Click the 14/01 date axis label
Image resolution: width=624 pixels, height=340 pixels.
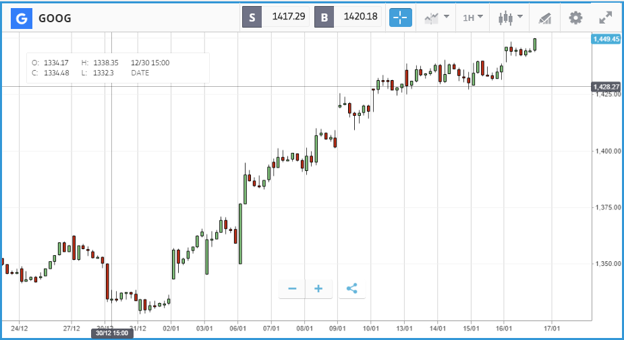[438, 329]
